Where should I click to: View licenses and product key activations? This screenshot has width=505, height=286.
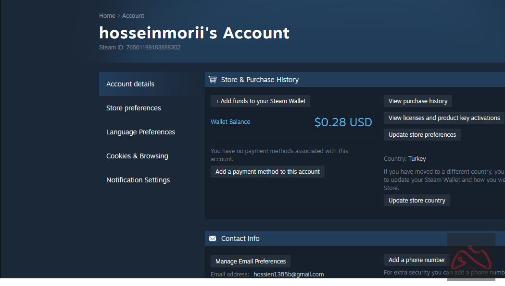pyautogui.click(x=444, y=118)
